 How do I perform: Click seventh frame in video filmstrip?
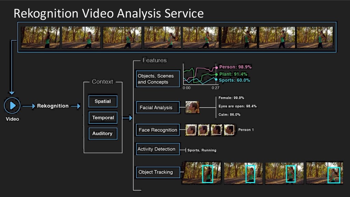coord(277,38)
